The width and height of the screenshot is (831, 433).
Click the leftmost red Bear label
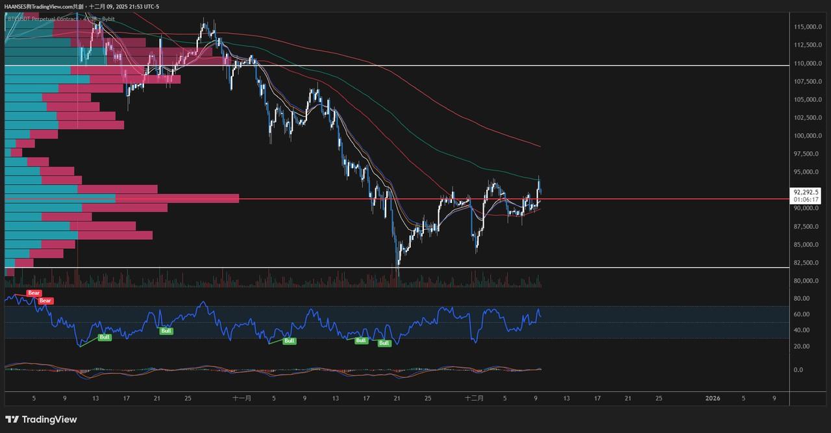tap(34, 294)
